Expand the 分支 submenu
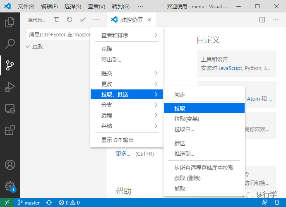Screen dimensions: 286x207 click(x=127, y=105)
